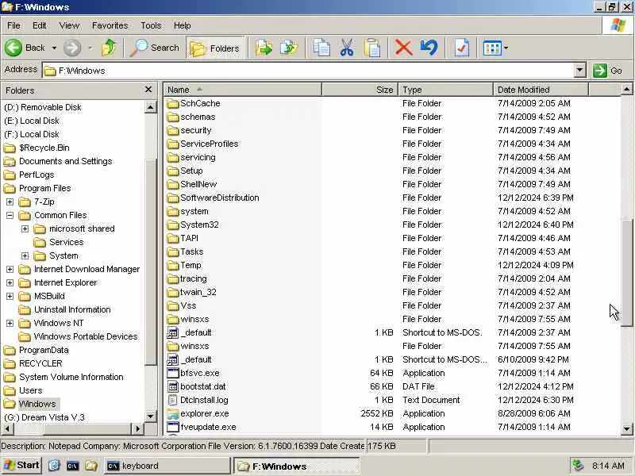Expand the MSBuild tree node

(x=10, y=296)
